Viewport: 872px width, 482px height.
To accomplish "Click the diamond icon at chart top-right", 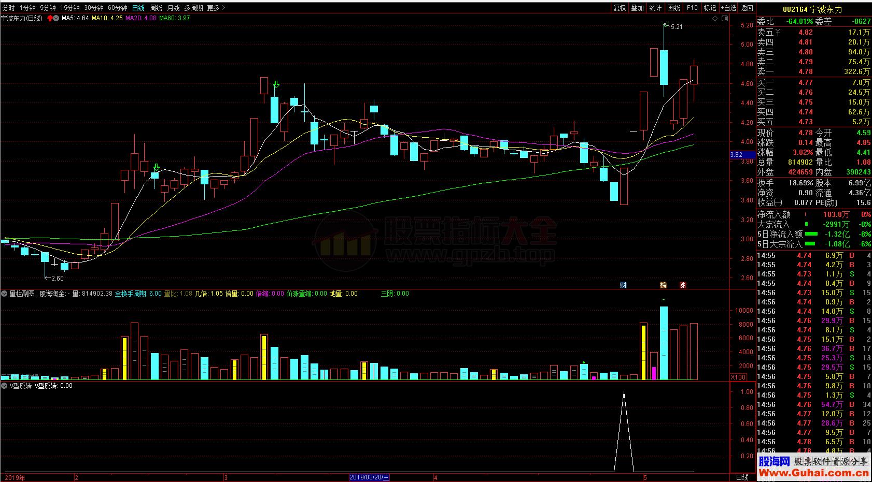I will coord(715,19).
